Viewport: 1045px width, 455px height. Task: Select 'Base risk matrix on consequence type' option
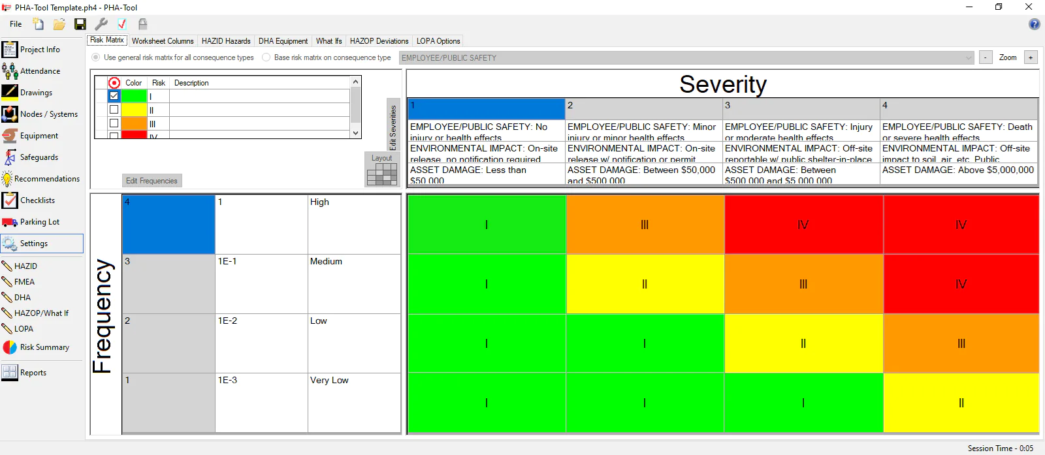(x=266, y=57)
